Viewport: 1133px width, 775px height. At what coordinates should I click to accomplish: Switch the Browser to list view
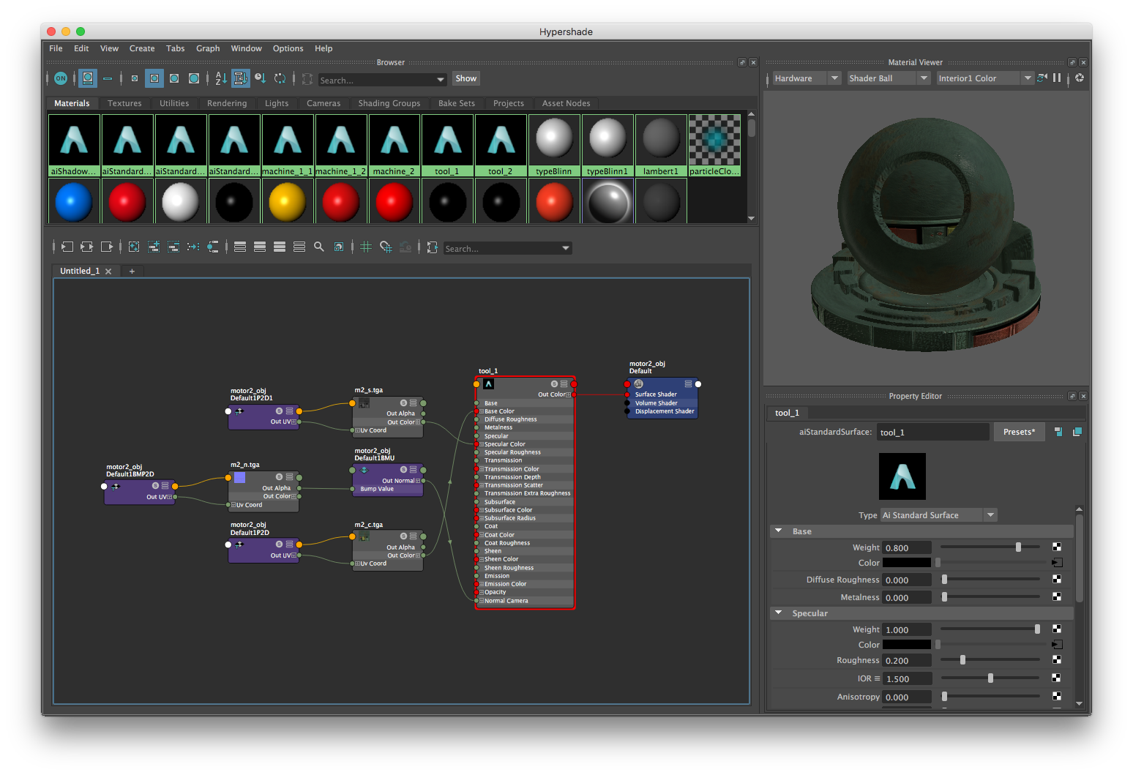(x=108, y=78)
